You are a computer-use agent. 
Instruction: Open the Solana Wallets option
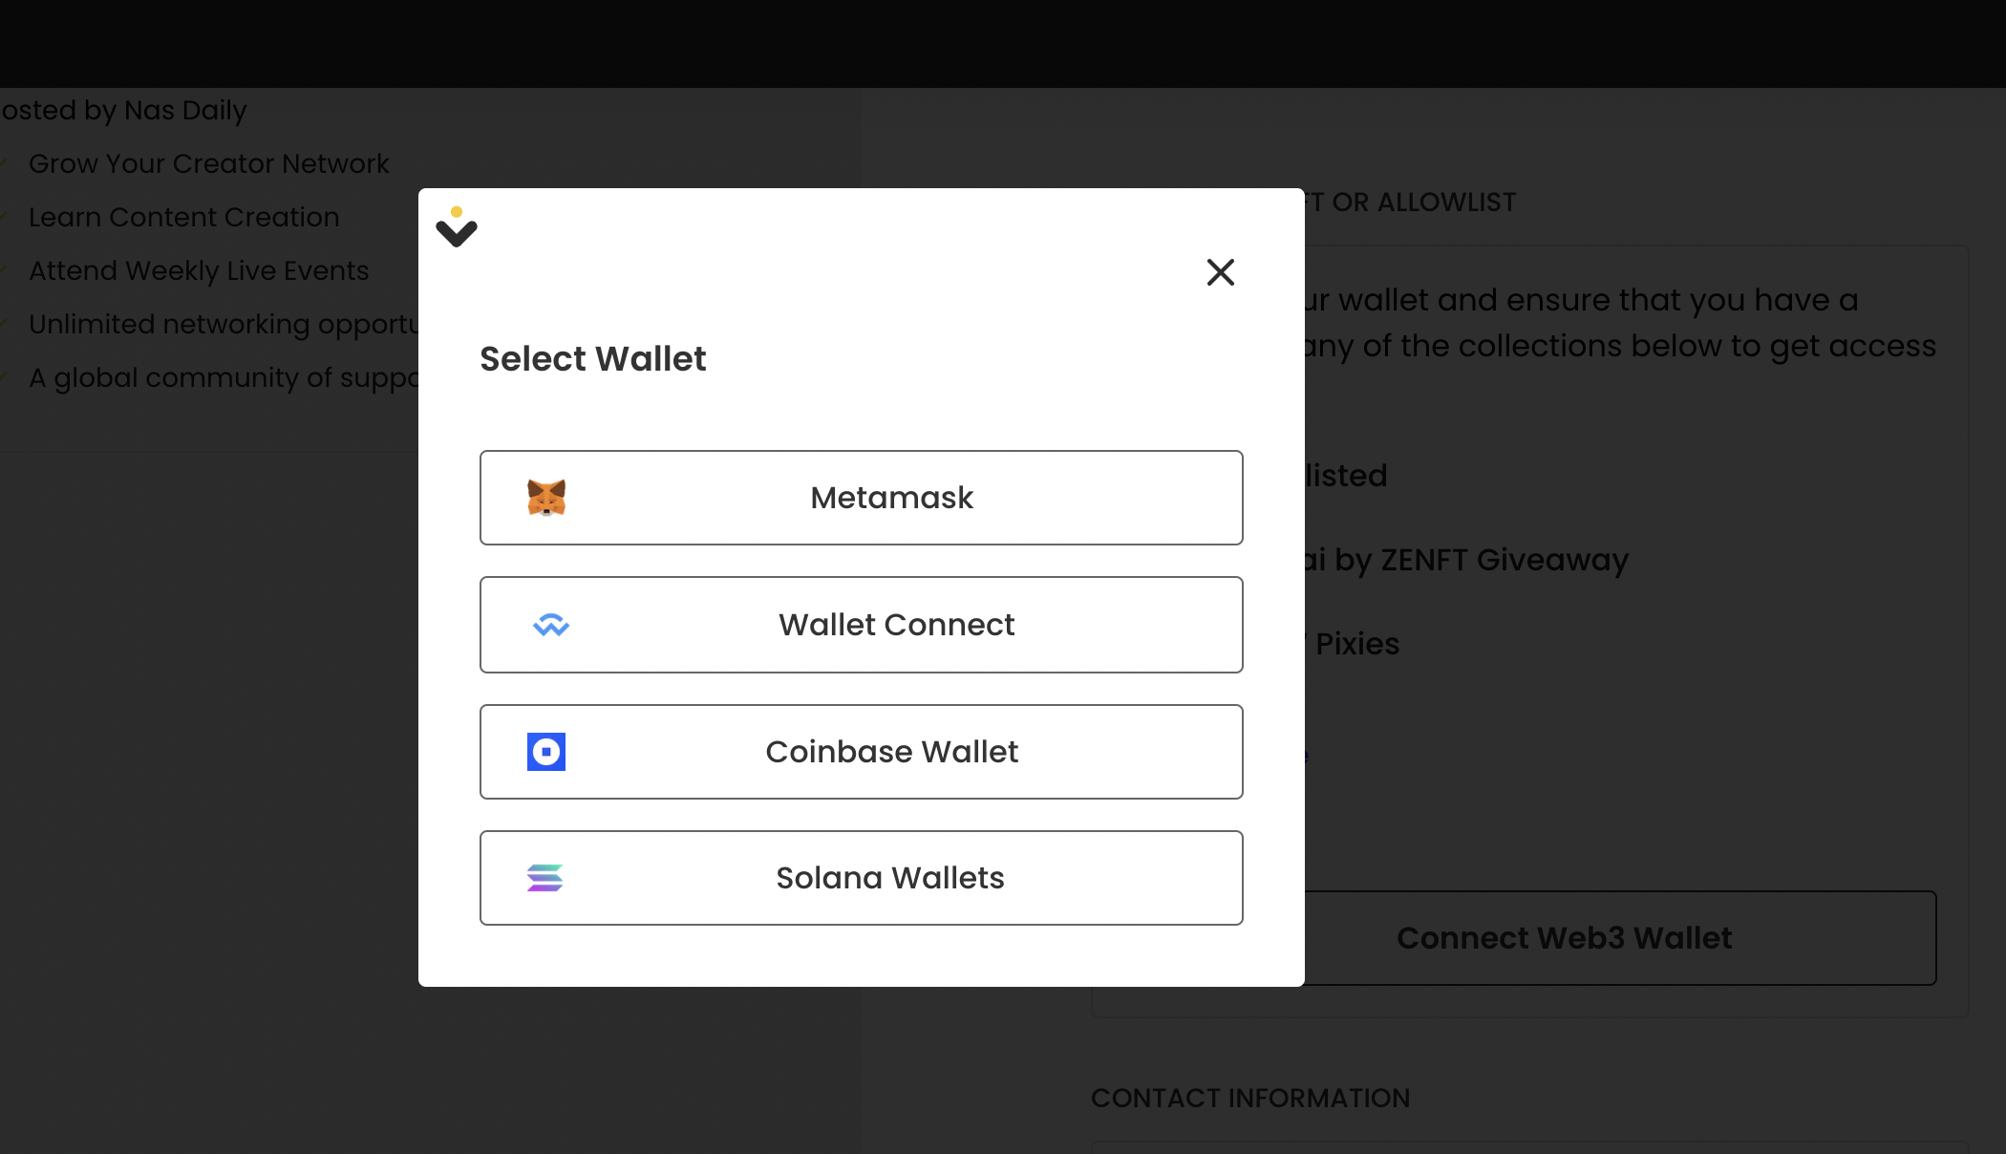[862, 878]
